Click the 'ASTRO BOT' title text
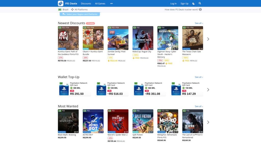The image size is (261, 147). pos(88,135)
